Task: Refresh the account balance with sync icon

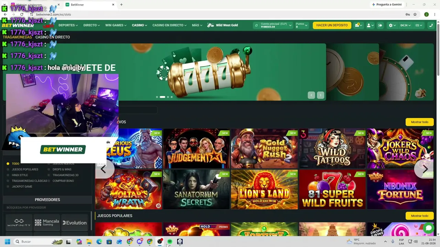Action: (256, 25)
